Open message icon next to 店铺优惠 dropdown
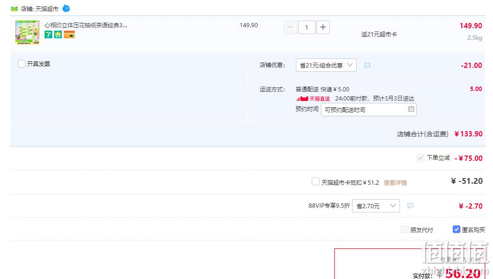 pos(367,65)
